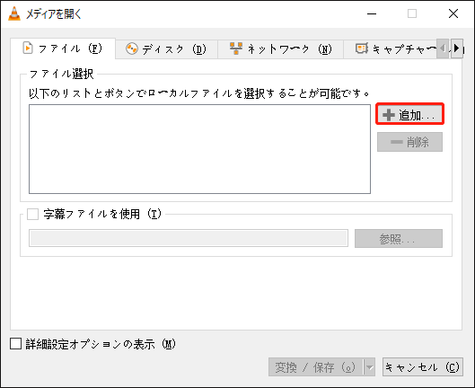The width and height of the screenshot is (475, 388).
Task: Click the subtitle file path field
Action: (x=189, y=238)
